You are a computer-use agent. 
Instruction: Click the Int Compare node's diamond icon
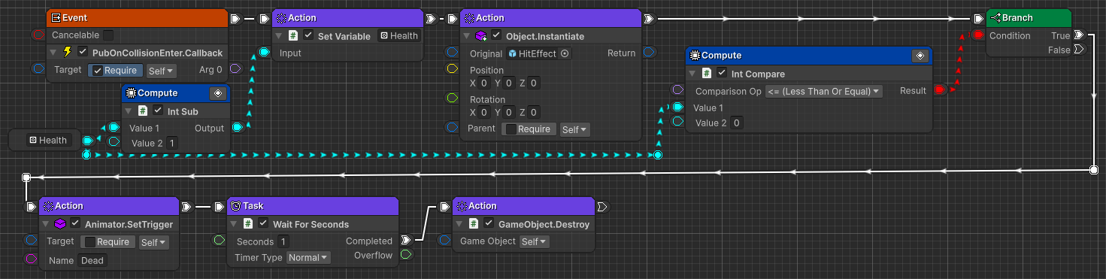[920, 56]
